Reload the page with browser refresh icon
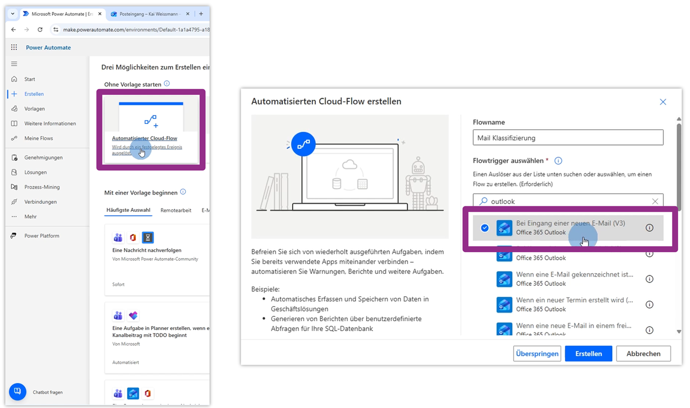 click(40, 30)
